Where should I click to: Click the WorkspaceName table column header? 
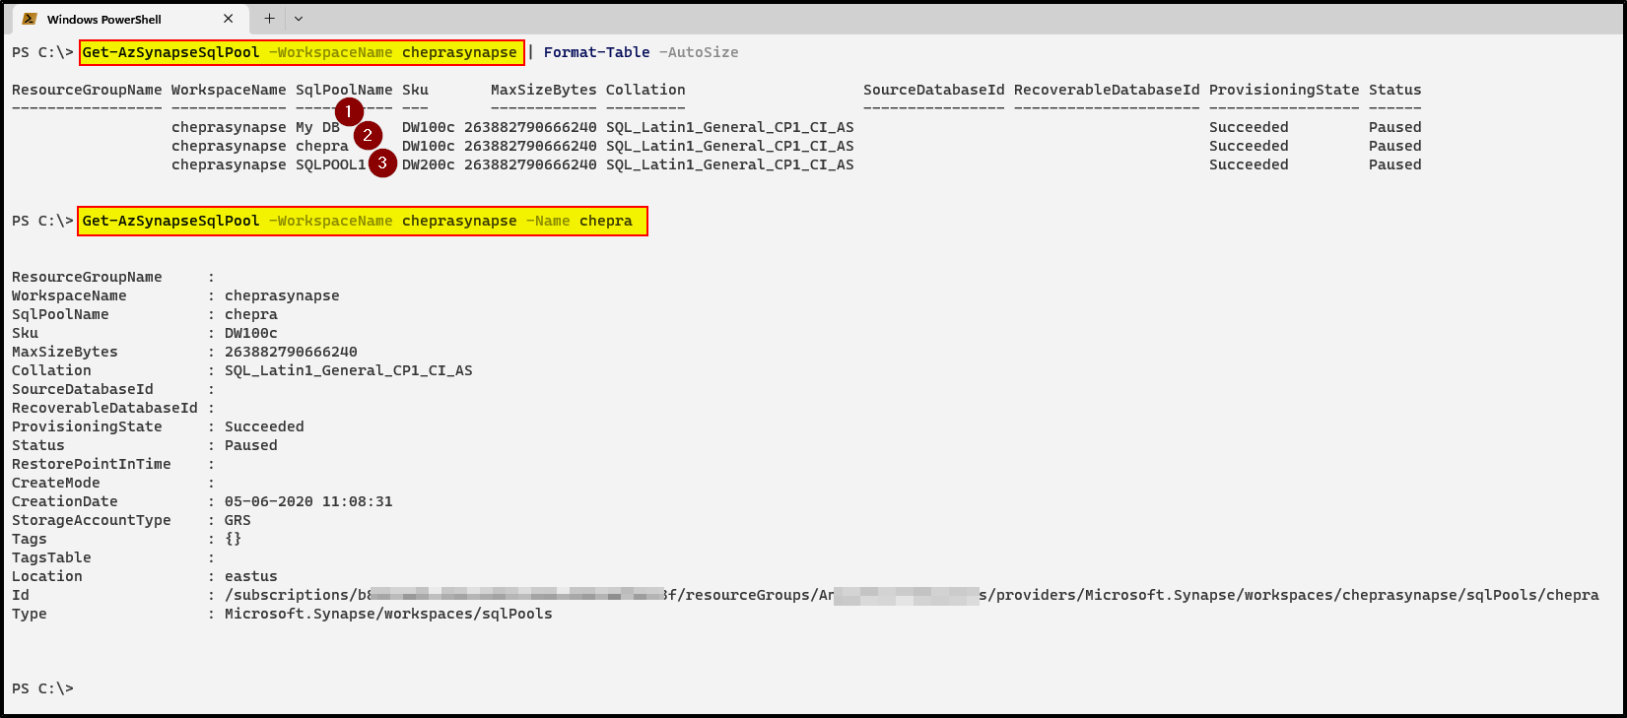[x=229, y=90]
